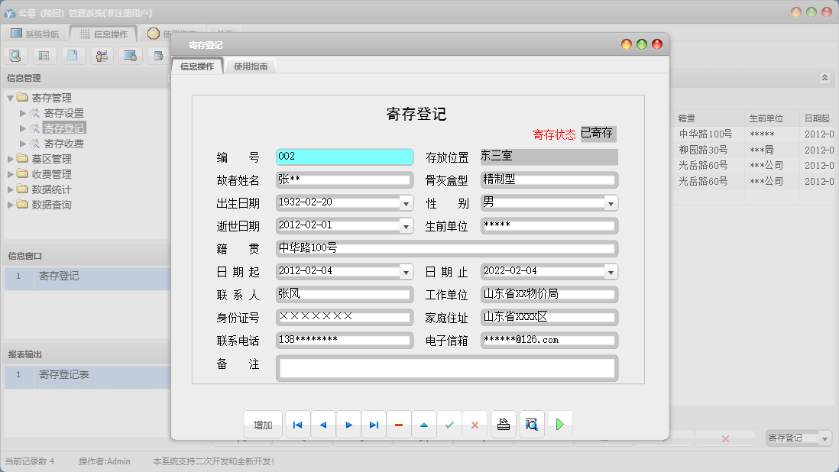
Task: Click the document icon on the main toolbar
Action: (x=73, y=55)
